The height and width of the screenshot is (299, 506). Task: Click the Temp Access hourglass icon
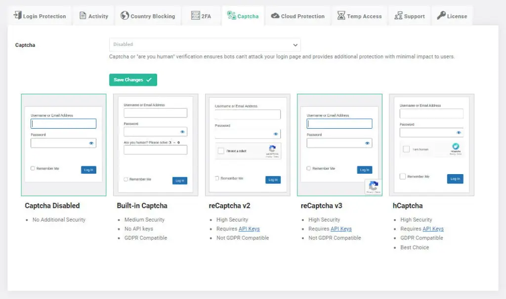(341, 16)
